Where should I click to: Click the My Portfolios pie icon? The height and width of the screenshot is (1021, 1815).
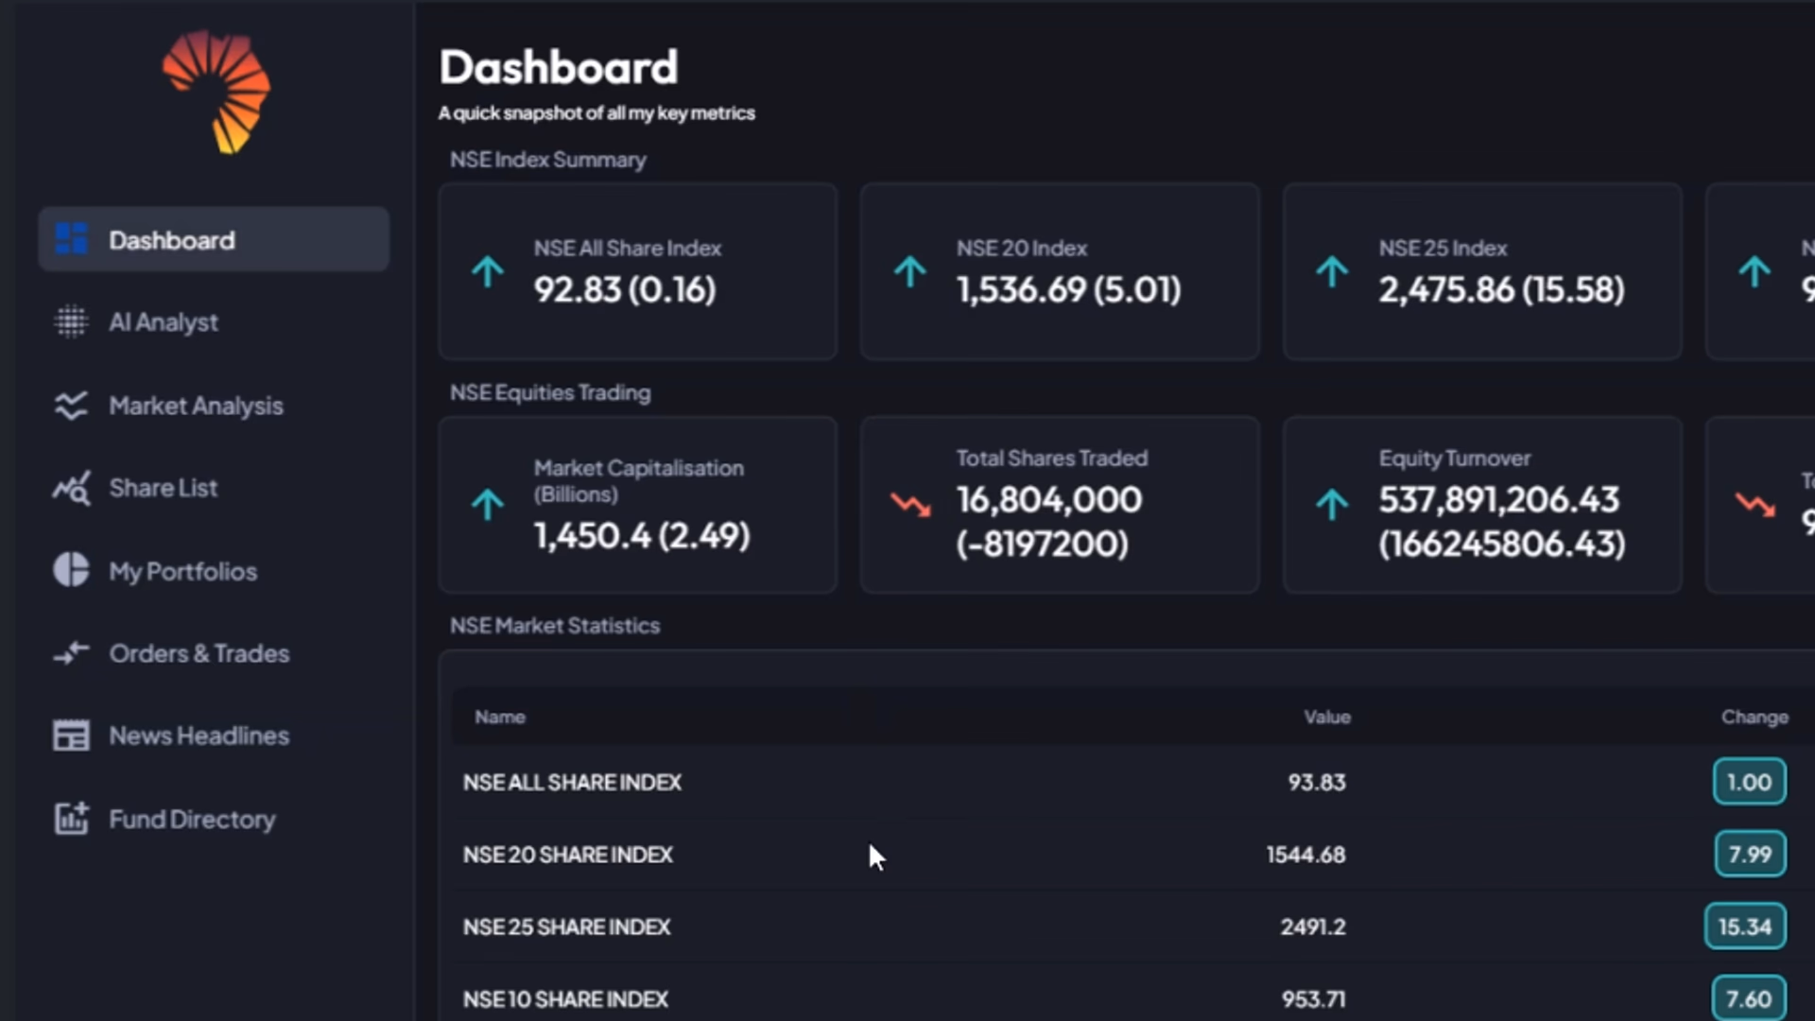71,570
